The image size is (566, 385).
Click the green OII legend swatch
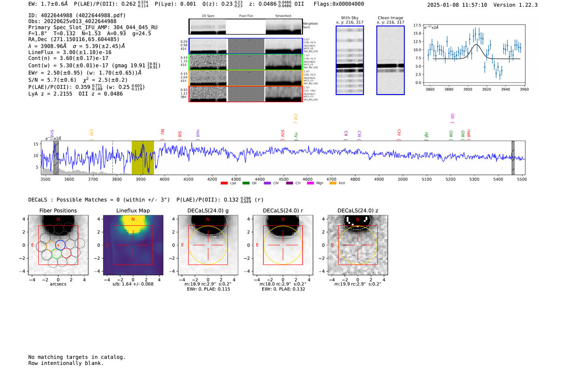pos(246,183)
